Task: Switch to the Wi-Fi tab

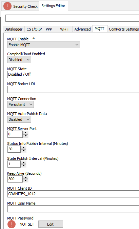Action: tap(64, 29)
